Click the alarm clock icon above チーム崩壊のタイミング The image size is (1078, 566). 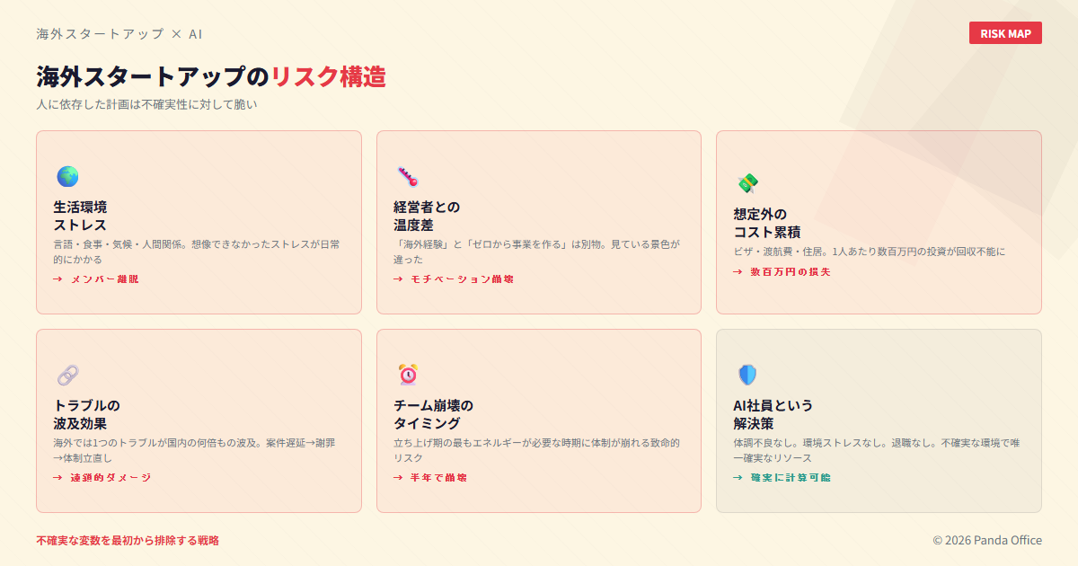[x=408, y=375]
